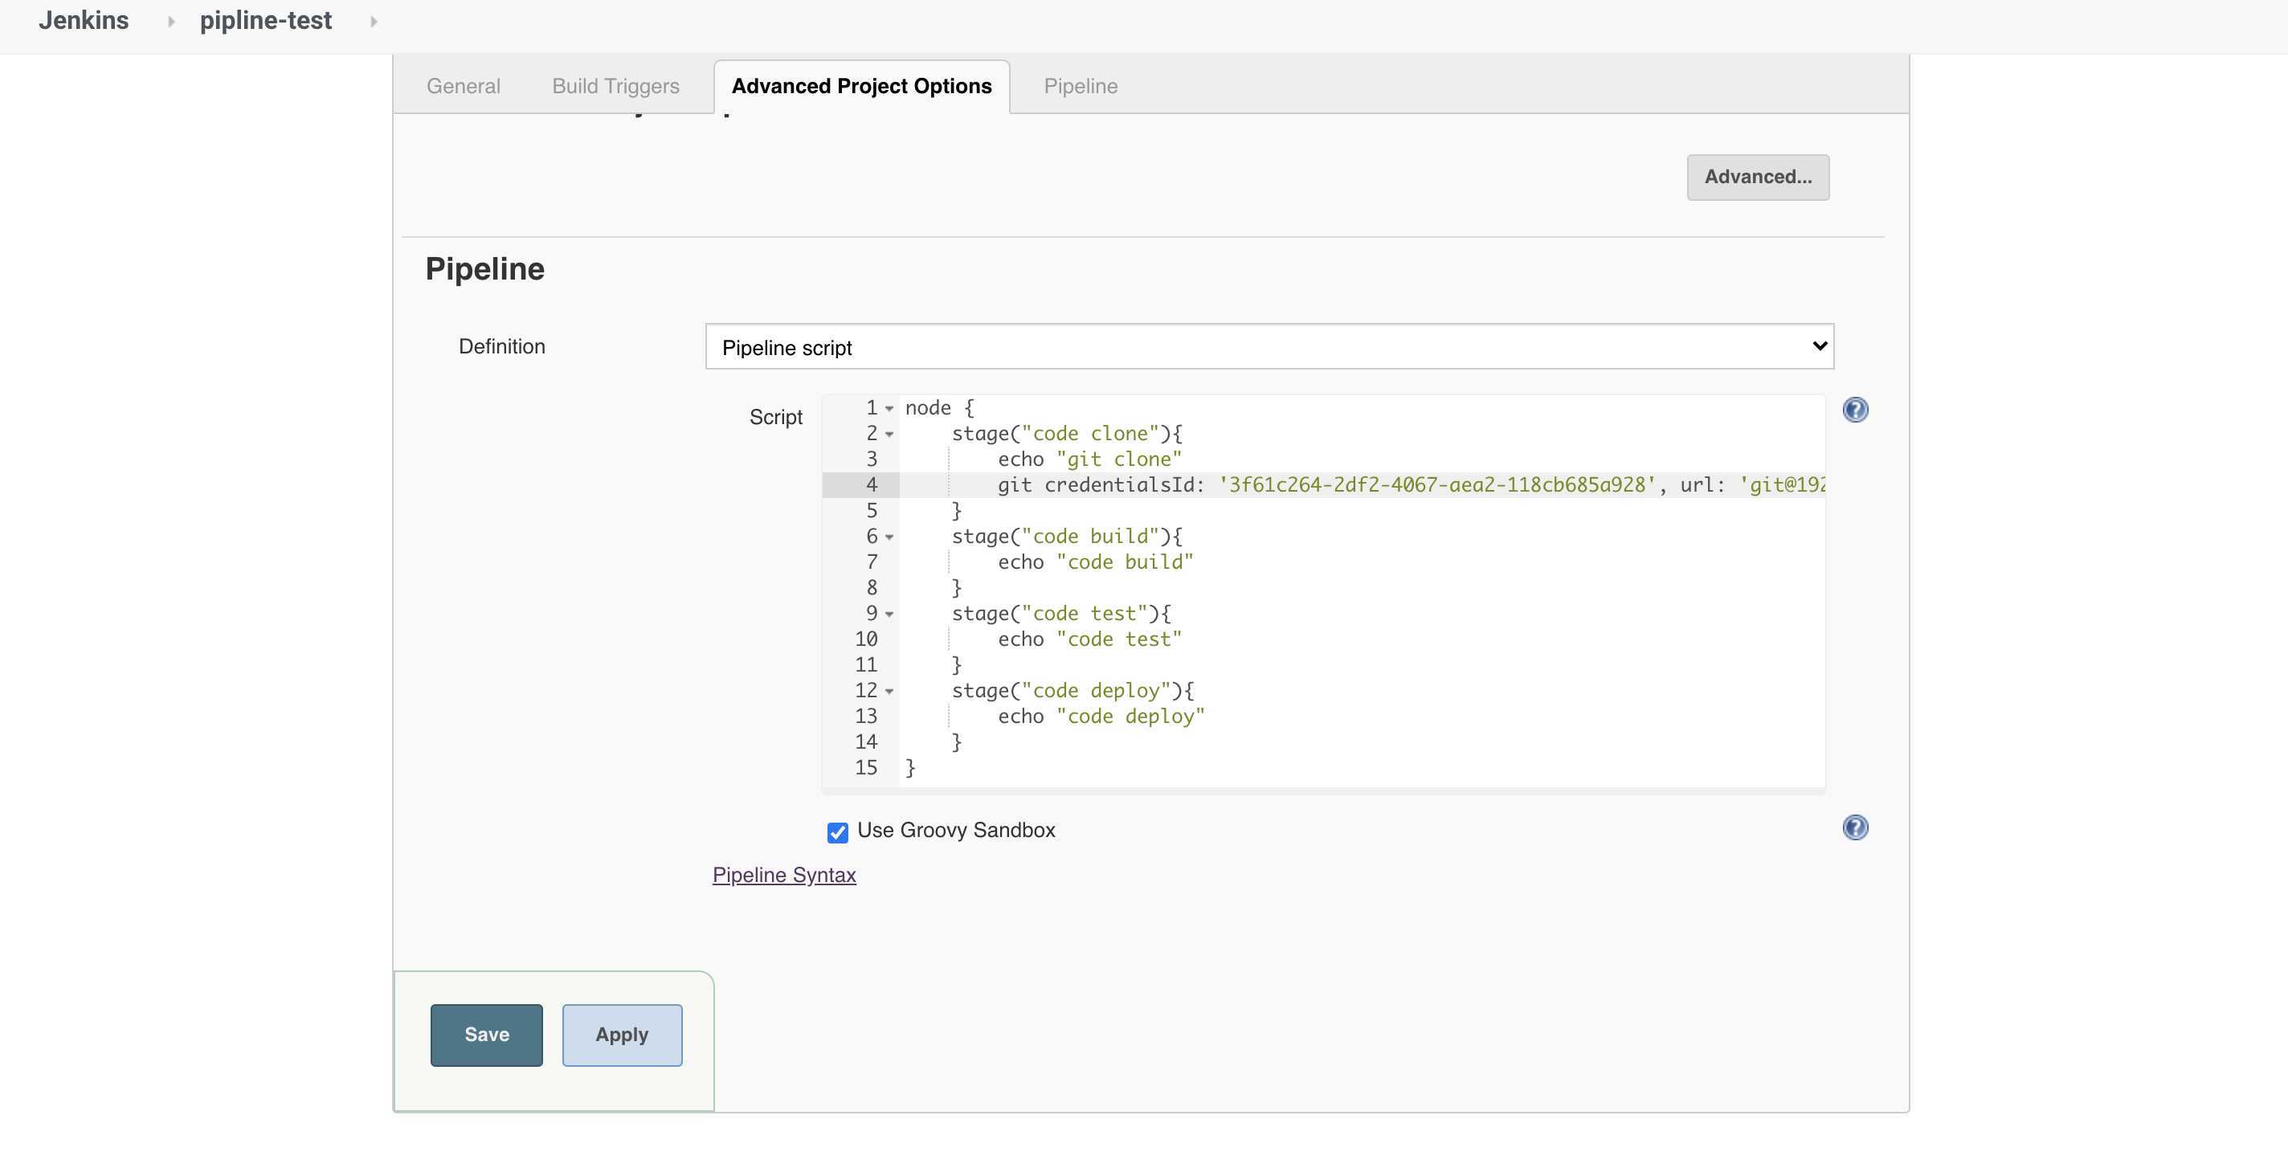The image size is (2288, 1160).
Task: Switch to the Pipeline tab
Action: point(1080,86)
